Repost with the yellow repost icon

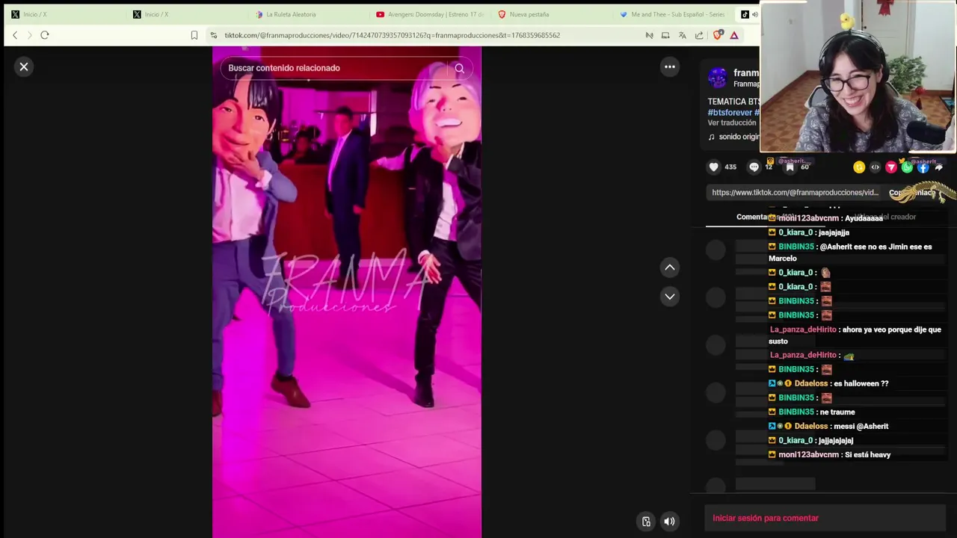859,167
